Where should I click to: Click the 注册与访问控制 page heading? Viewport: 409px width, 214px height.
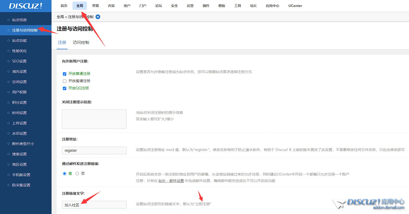tap(75, 29)
